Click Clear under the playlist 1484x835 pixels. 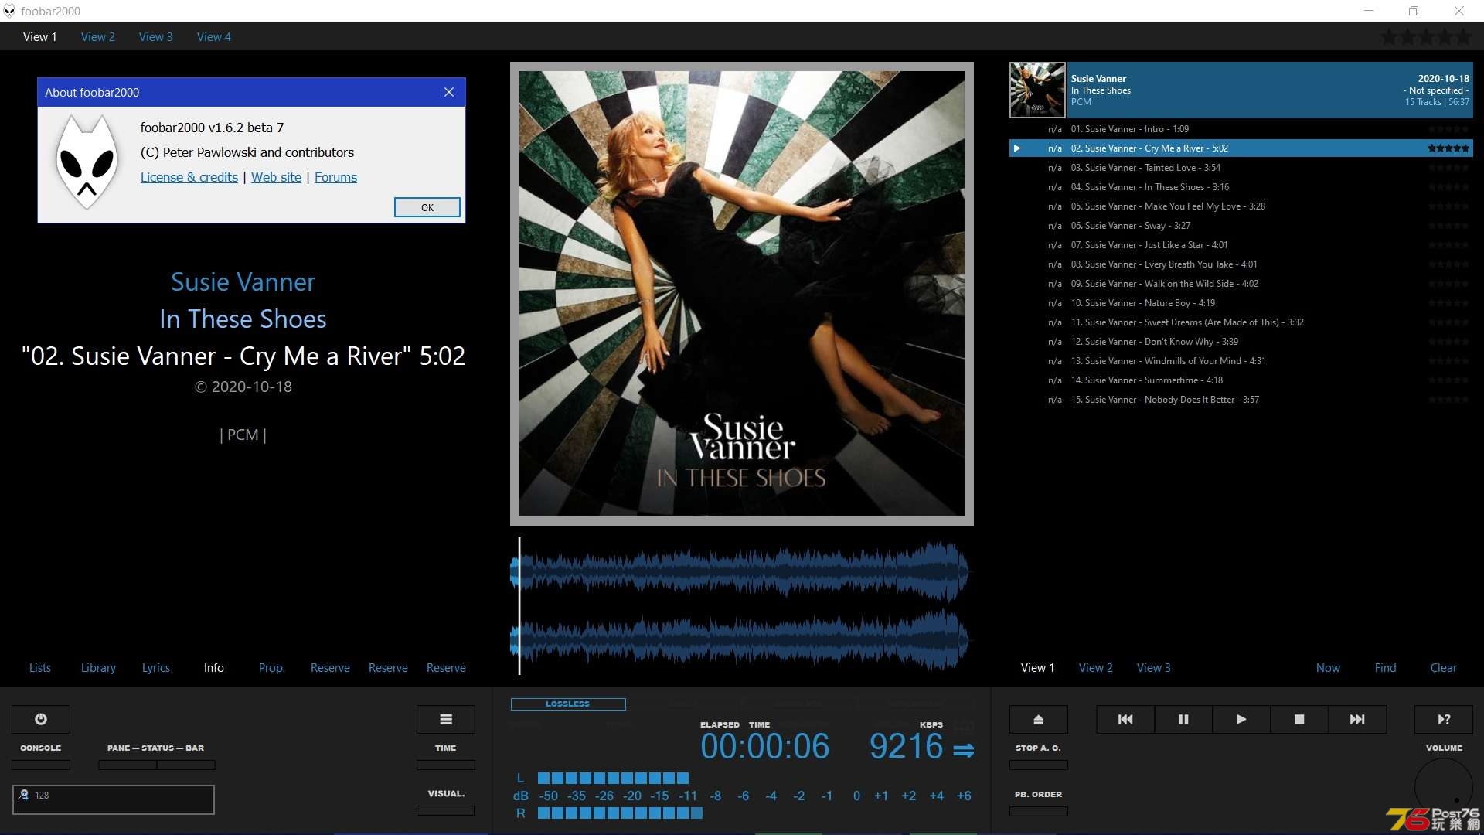pos(1444,668)
